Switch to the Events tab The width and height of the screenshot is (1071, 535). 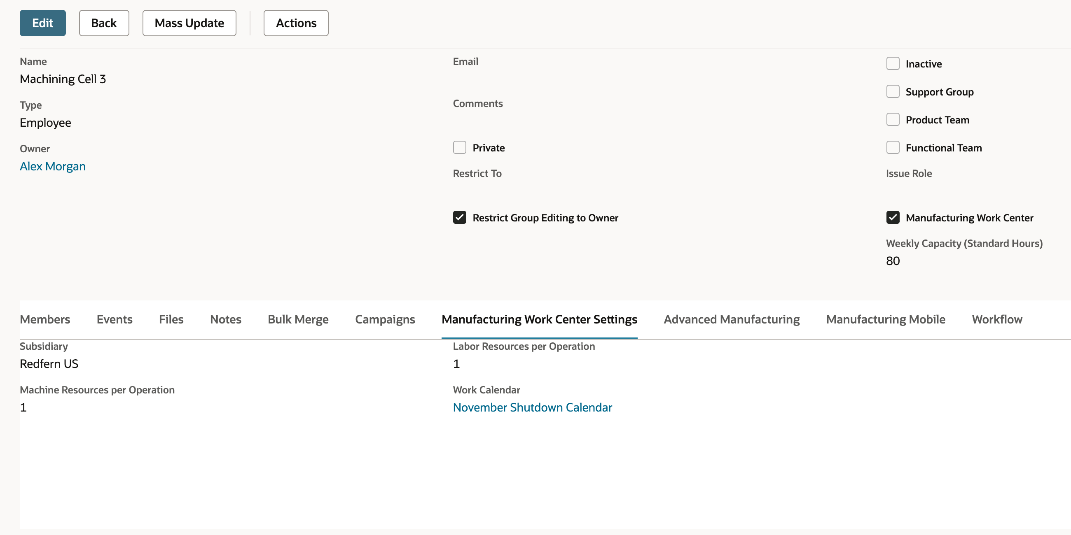pos(115,319)
